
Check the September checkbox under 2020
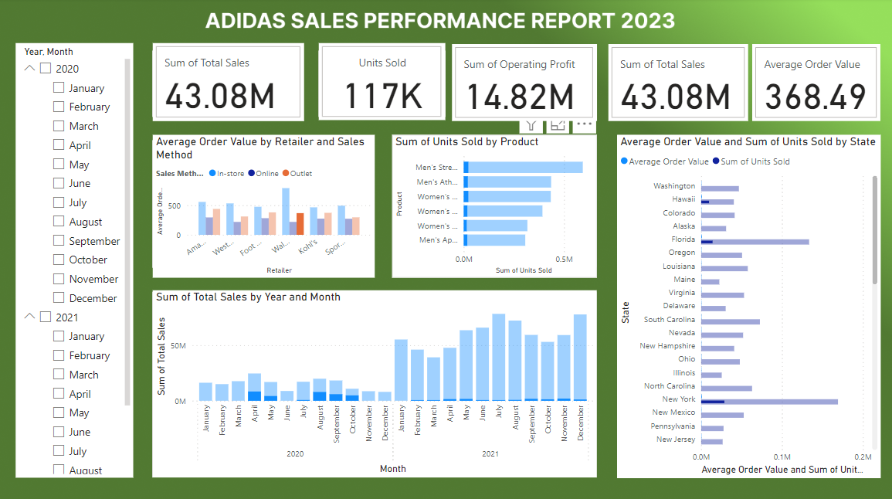tap(59, 240)
